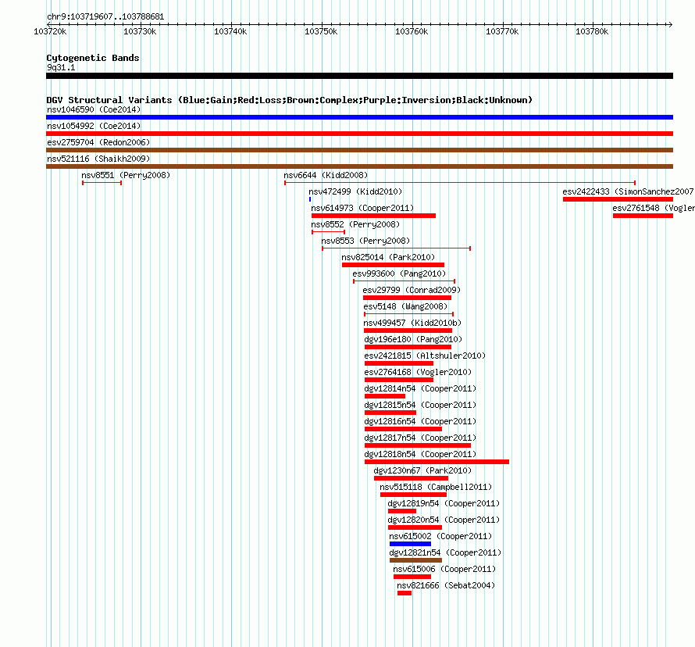The image size is (695, 647).
Task: Click the Cytogenetic Bands track title
Action: click(93, 58)
